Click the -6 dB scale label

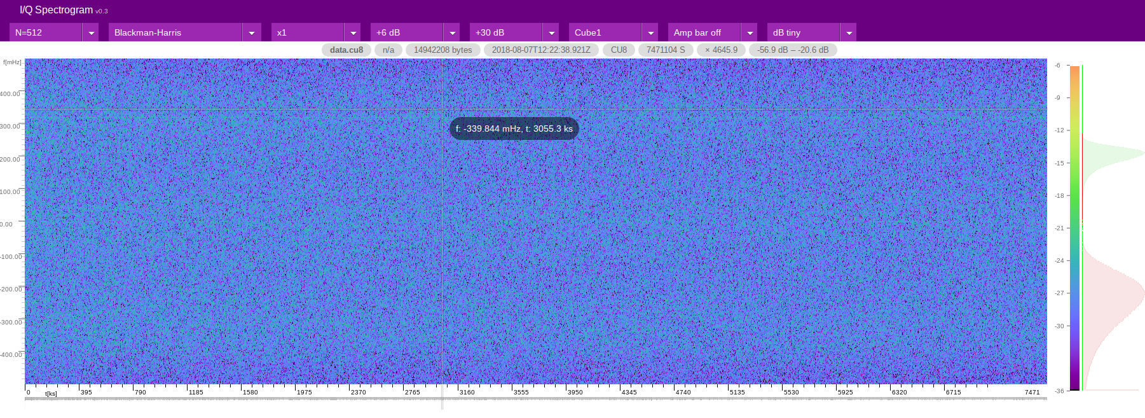(x=1058, y=65)
